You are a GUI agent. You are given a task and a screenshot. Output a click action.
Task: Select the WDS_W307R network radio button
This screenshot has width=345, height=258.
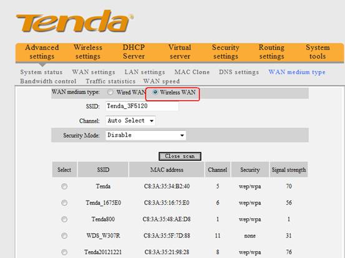coord(64,236)
